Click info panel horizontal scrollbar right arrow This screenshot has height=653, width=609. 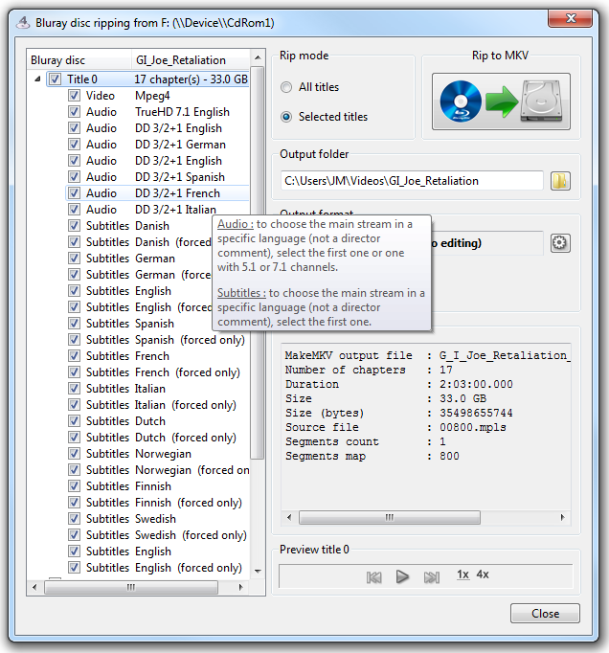pos(563,518)
